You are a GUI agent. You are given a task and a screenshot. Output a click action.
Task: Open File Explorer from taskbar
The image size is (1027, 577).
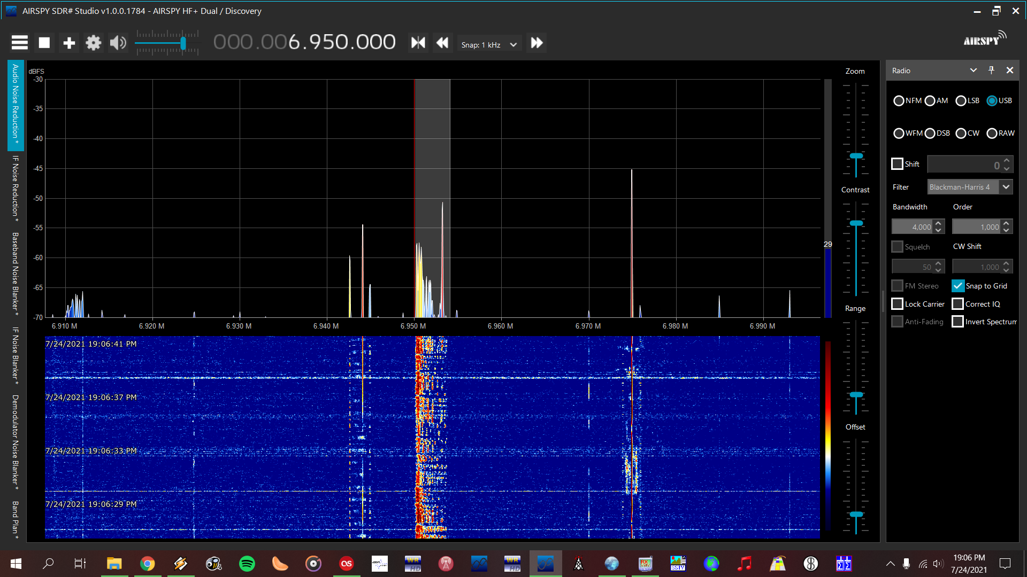(114, 564)
